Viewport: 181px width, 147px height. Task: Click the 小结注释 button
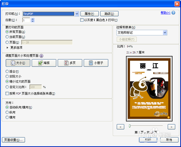click(127, 39)
